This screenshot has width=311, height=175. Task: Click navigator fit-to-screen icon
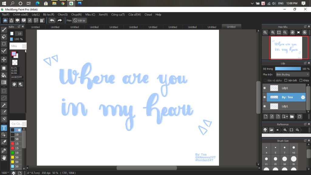[279, 33]
